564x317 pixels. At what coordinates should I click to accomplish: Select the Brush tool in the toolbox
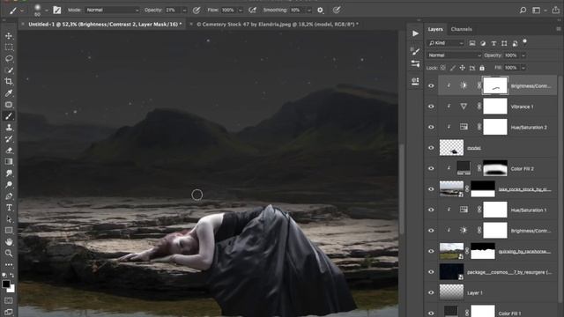pyautogui.click(x=9, y=116)
